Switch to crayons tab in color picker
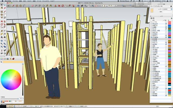Viewport: 173px width, 108px height. (x=13, y=59)
